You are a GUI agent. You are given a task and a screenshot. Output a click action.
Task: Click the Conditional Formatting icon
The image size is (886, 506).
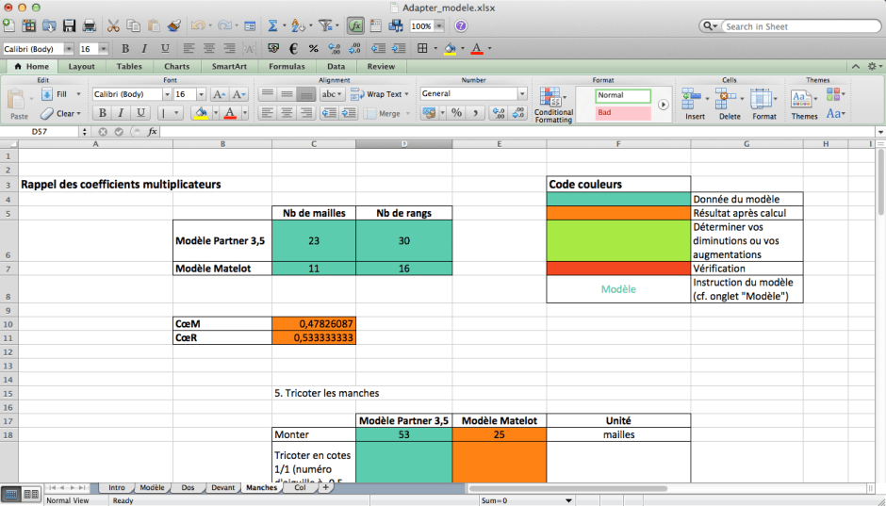point(553,104)
